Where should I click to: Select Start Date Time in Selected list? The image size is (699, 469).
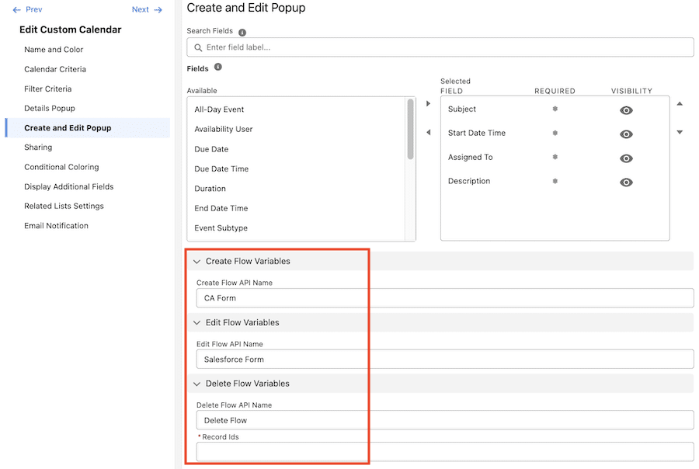(477, 133)
